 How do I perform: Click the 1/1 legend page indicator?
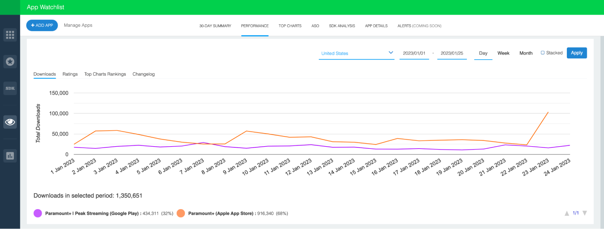(576, 213)
